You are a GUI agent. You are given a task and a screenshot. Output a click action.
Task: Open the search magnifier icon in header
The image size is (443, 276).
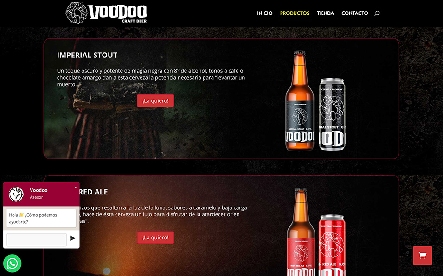pyautogui.click(x=377, y=13)
